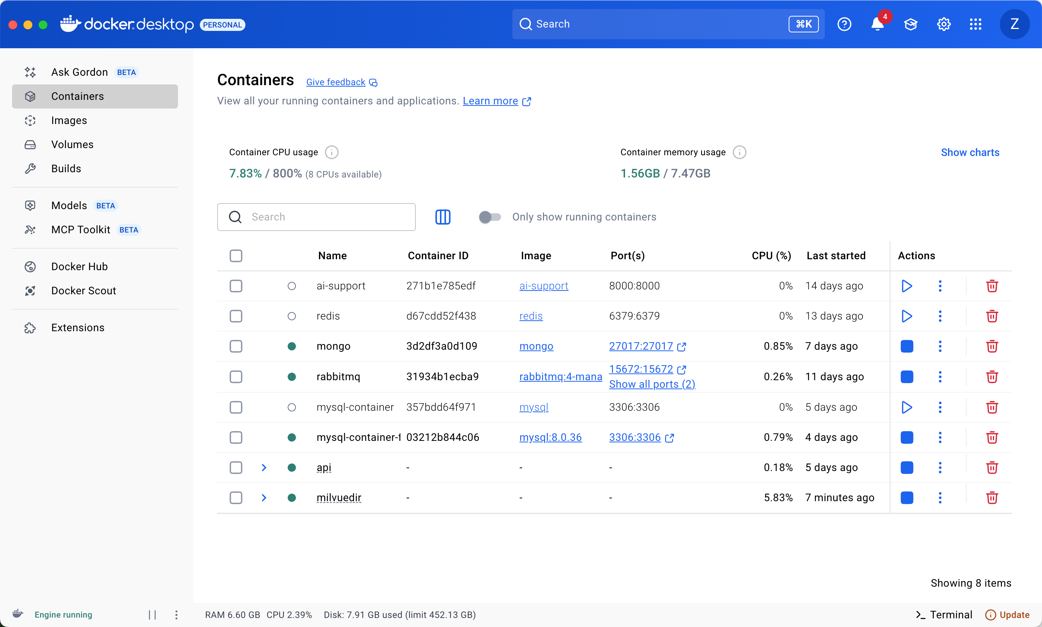Delete the milvuedir container group
The image size is (1042, 627).
point(992,498)
